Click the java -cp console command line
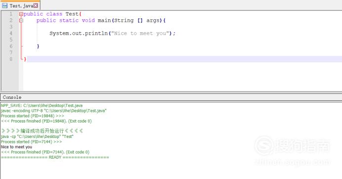Image resolution: width=342 pixels, height=179 pixels. (x=37, y=136)
